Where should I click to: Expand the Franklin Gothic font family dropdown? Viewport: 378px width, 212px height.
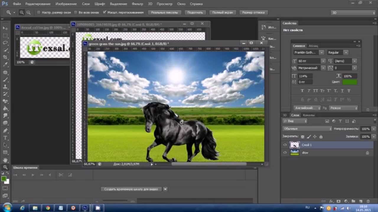pyautogui.click(x=322, y=52)
